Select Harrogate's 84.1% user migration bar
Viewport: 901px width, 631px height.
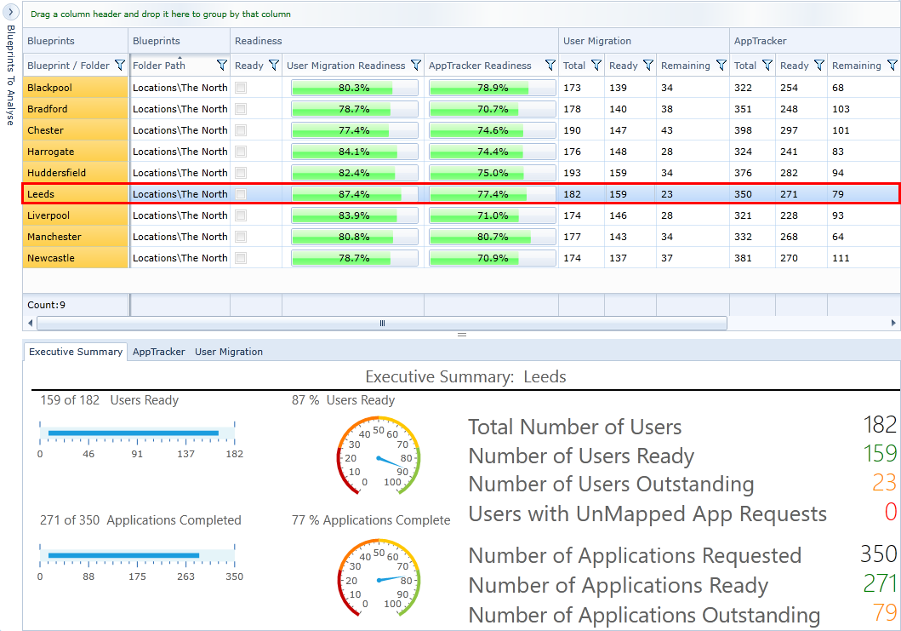(355, 152)
